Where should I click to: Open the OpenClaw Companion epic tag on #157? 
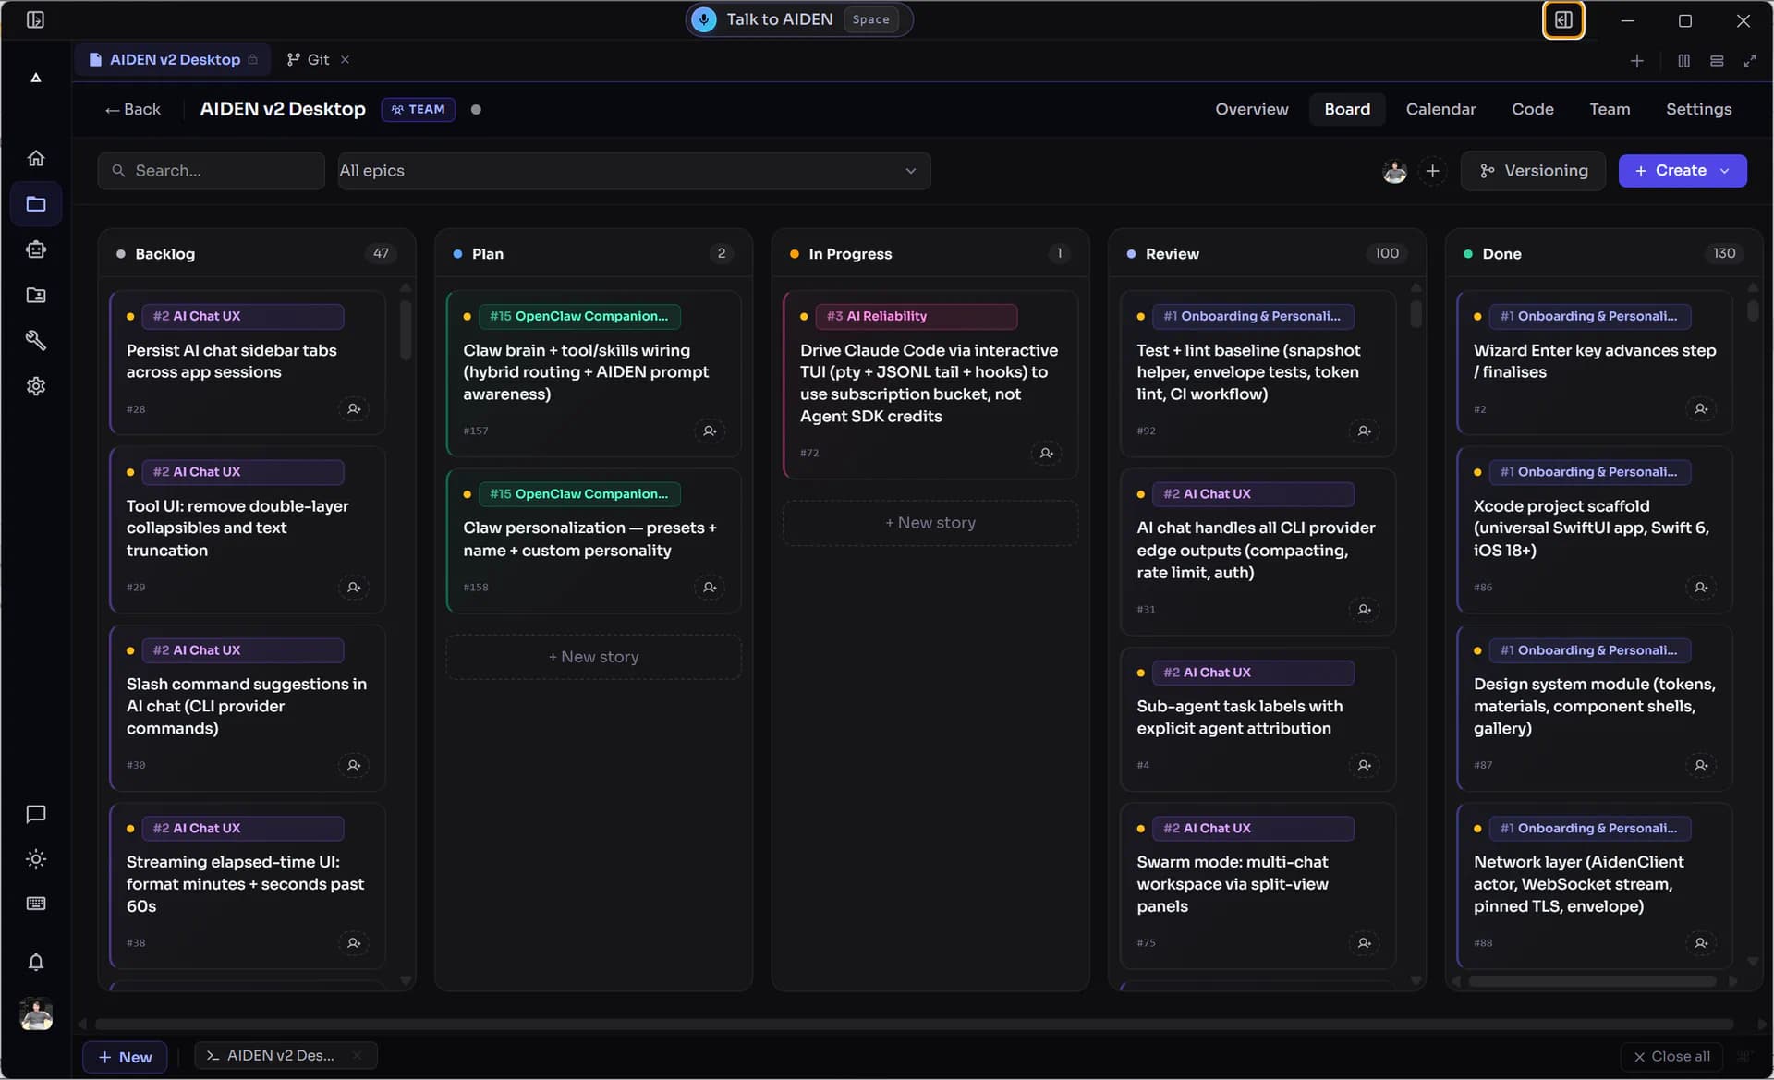point(579,316)
